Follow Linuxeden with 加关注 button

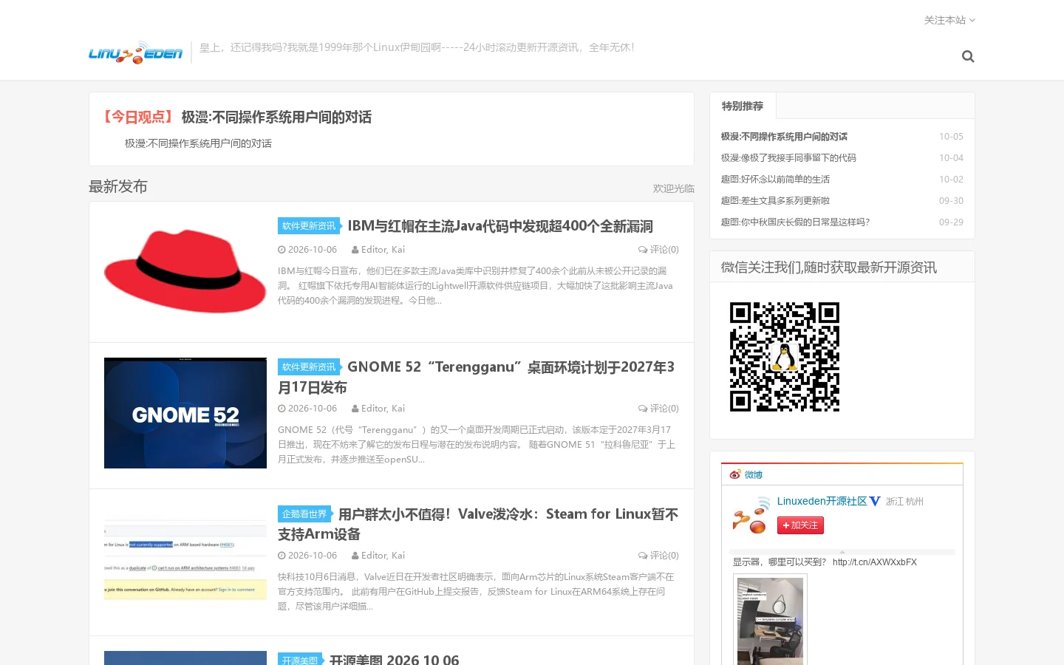tap(800, 525)
